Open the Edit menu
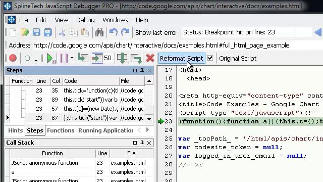 [41, 20]
